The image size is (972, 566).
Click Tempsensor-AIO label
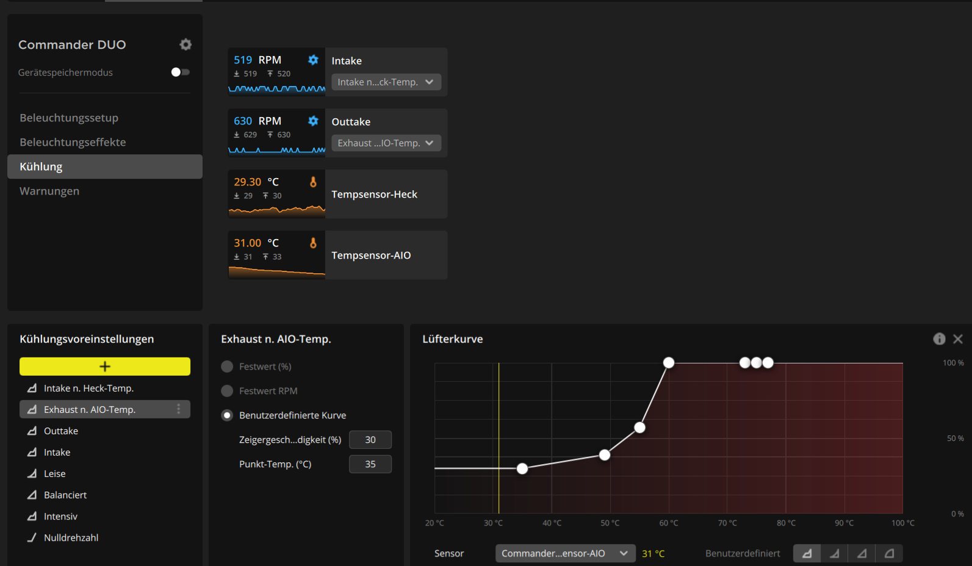coord(371,255)
